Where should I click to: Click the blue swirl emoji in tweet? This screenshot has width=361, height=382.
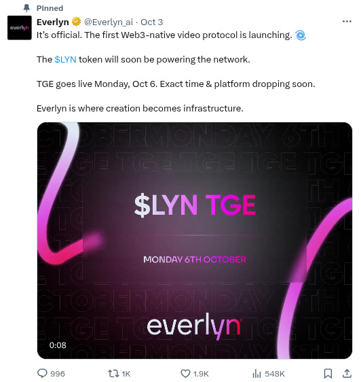[x=301, y=35]
